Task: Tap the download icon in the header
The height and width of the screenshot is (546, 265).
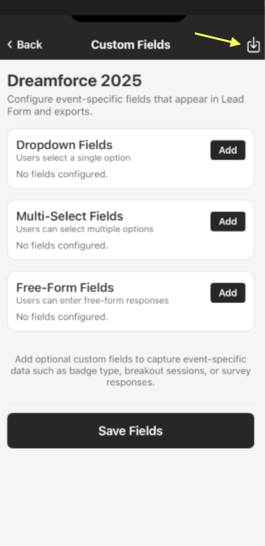Action: click(253, 45)
